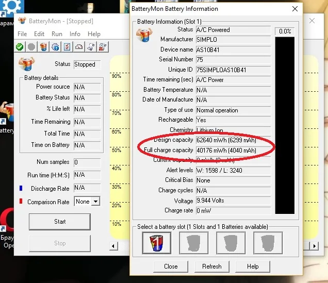Click the gear with info badge toolbar icon
The width and height of the screenshot is (328, 283).
55,47
